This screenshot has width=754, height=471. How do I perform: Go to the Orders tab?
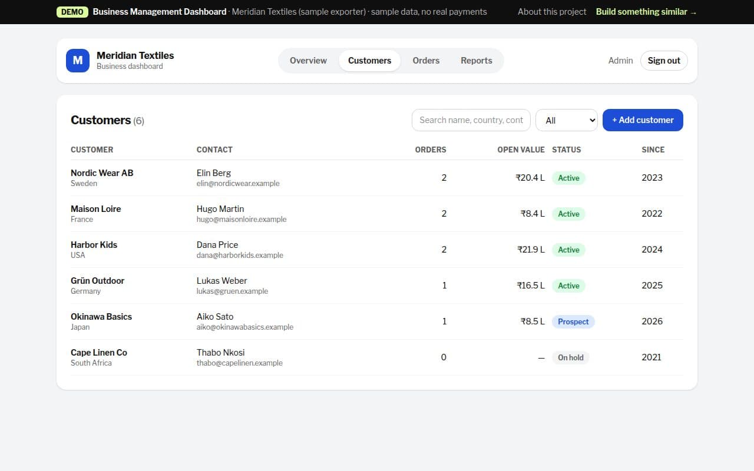426,61
